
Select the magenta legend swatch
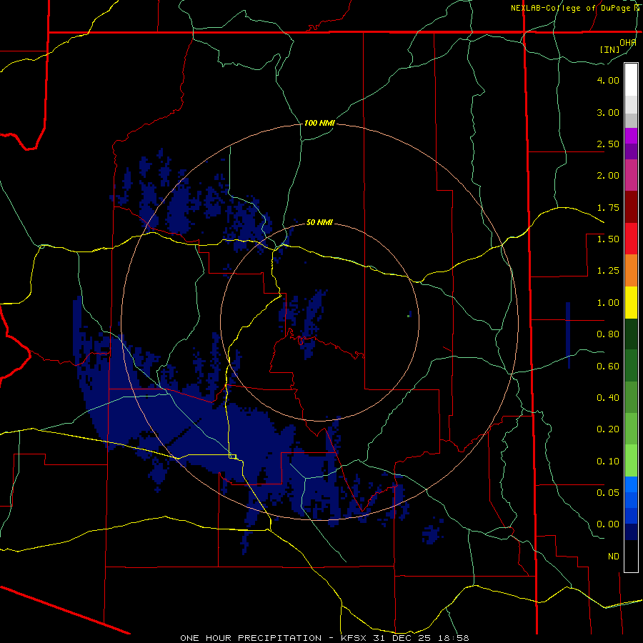coord(631,176)
